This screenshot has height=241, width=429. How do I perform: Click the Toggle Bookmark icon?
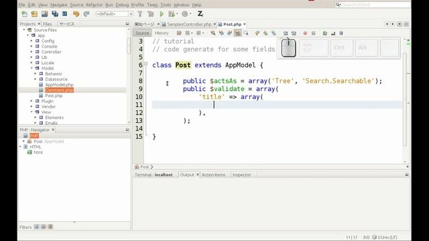click(274, 33)
